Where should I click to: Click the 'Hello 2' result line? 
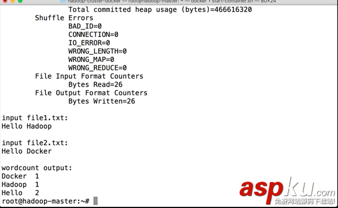click(x=20, y=193)
